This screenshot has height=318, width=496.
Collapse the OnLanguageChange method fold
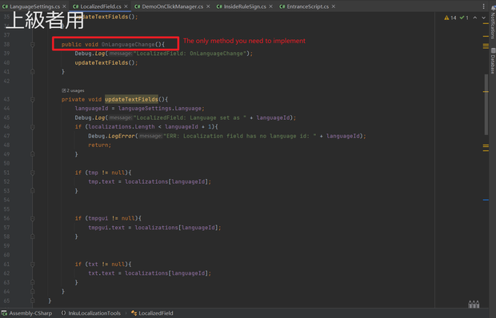[x=33, y=45]
